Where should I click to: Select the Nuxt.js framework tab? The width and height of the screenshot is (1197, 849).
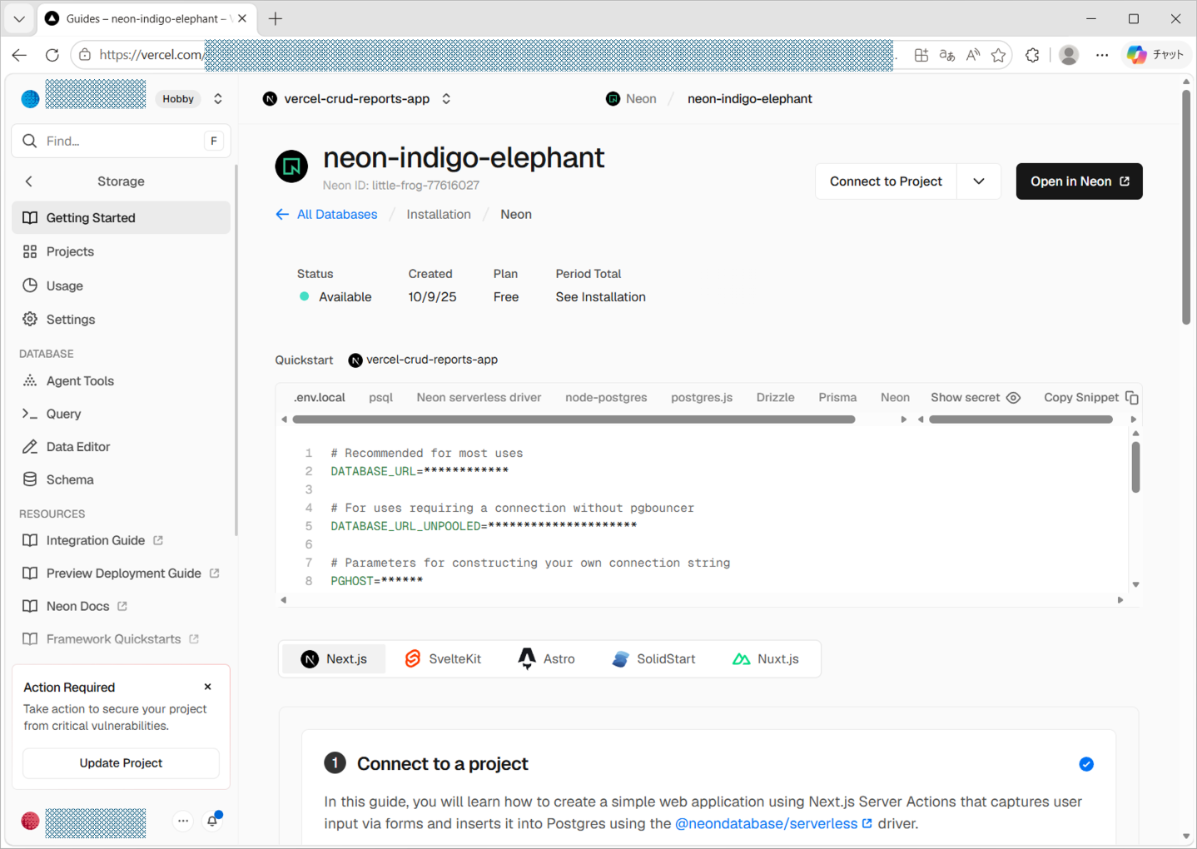click(x=766, y=658)
